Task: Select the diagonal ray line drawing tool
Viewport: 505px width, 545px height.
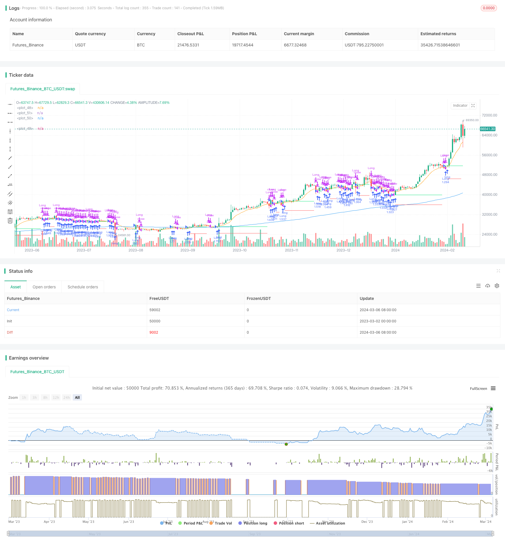Action: pos(10,167)
